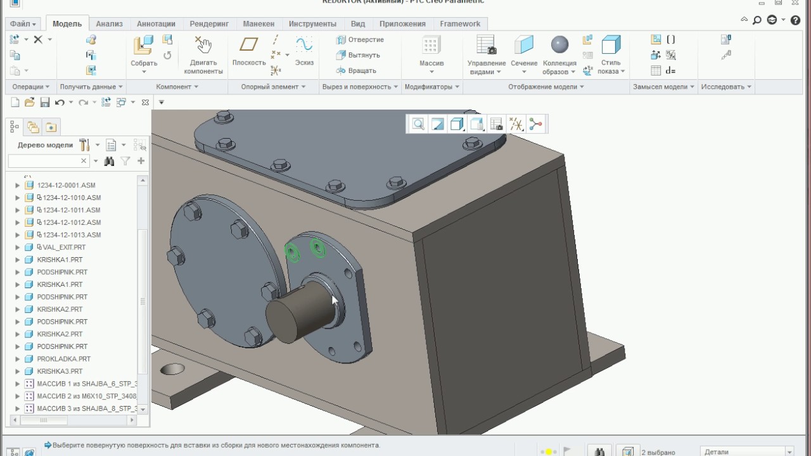The image size is (811, 456).
Task: Toggle the model tree filter funnel
Action: click(x=125, y=161)
